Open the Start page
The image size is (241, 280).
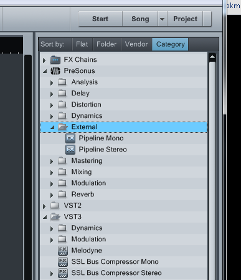pos(100,19)
